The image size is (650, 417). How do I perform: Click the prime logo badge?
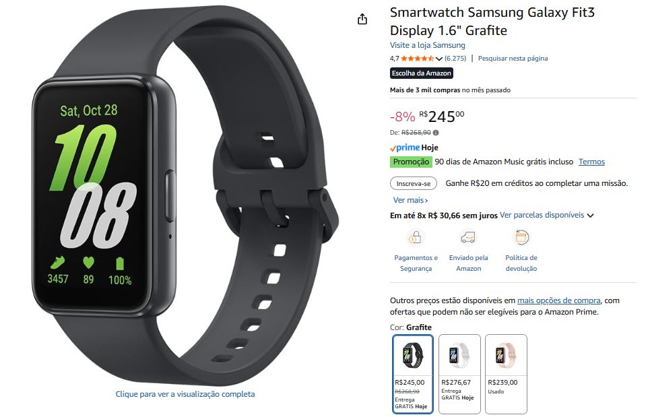click(x=405, y=148)
